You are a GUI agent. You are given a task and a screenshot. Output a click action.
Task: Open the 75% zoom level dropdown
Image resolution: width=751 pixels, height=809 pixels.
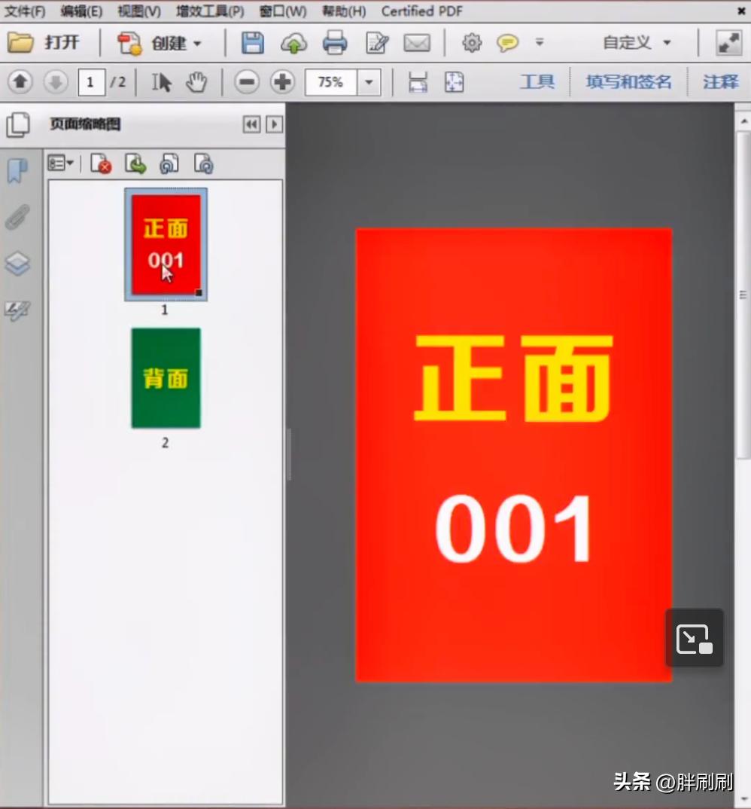pyautogui.click(x=369, y=82)
